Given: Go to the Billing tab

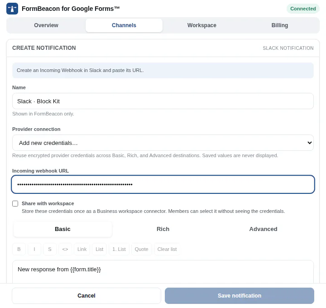Looking at the screenshot, I should click(280, 25).
